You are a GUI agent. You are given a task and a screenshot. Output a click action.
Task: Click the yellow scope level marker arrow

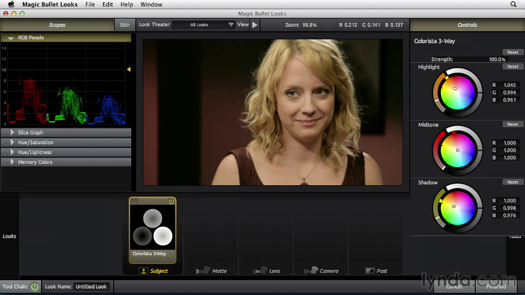click(129, 69)
